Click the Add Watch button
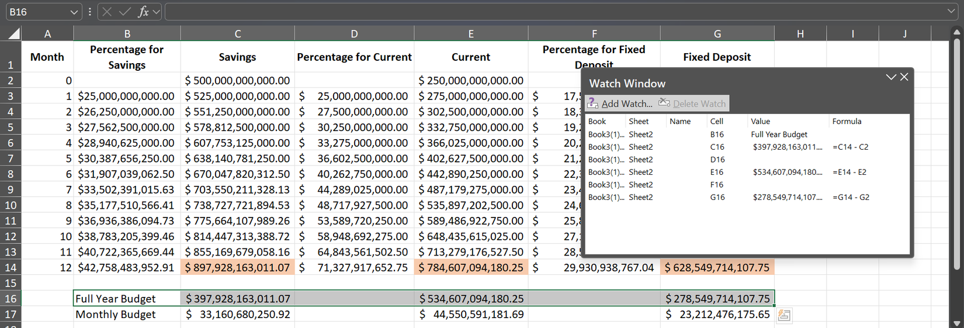 pyautogui.click(x=620, y=103)
